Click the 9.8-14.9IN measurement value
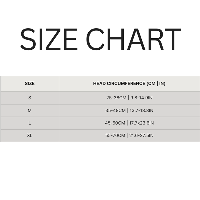Viewport: 200px width, 200px height. (141, 98)
